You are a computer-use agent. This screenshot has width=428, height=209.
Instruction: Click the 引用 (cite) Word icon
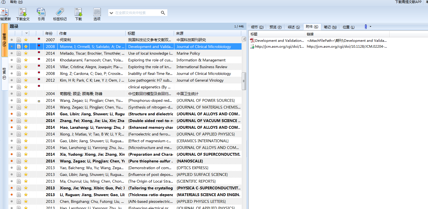[x=41, y=12]
